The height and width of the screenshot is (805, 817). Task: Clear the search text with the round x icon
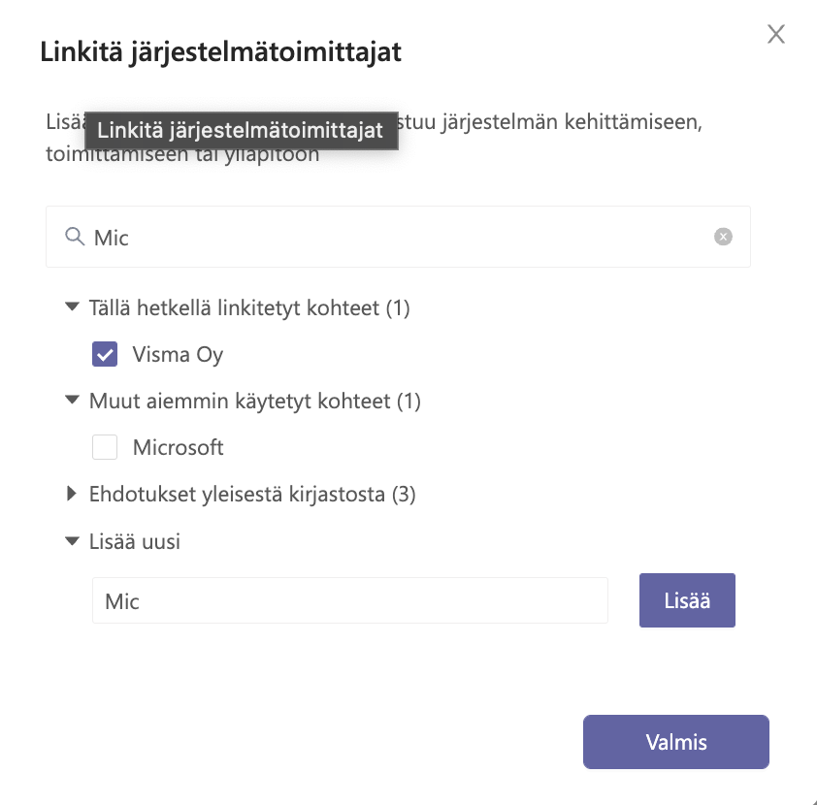click(x=723, y=237)
